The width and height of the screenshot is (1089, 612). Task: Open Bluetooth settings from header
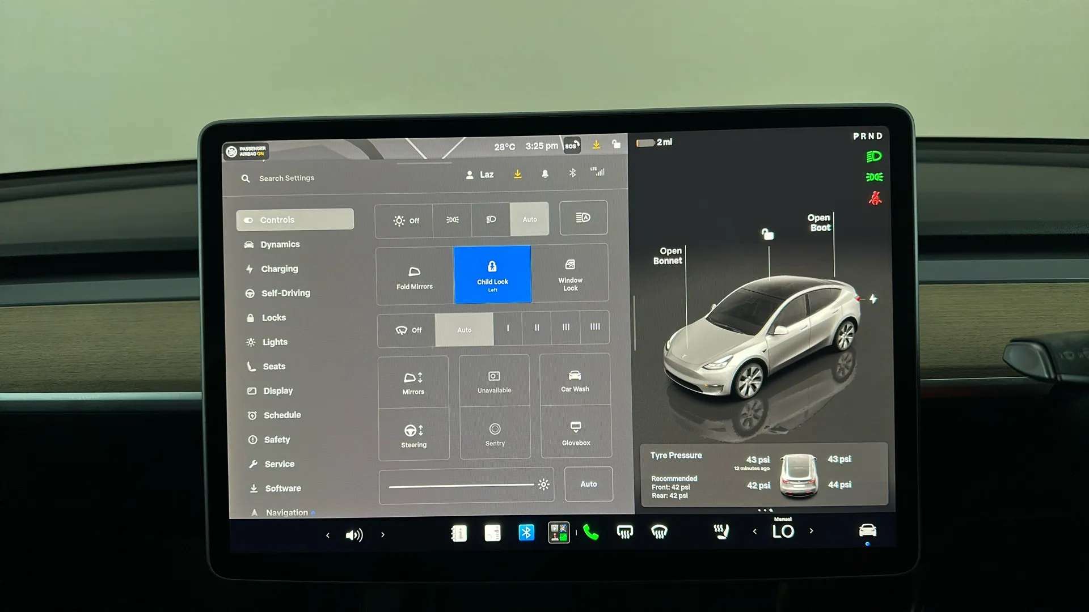pos(572,173)
